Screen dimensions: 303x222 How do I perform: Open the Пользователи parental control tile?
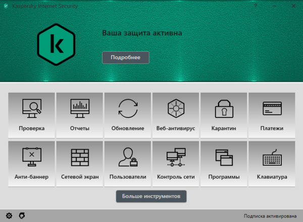point(128,164)
